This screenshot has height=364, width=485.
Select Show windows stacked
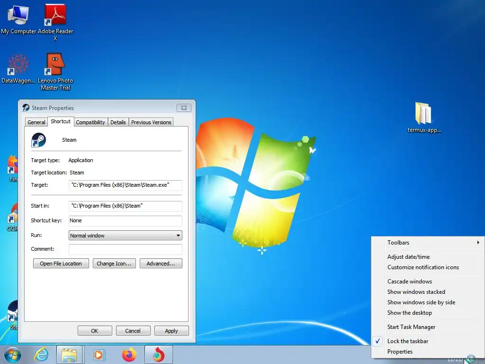point(428,292)
